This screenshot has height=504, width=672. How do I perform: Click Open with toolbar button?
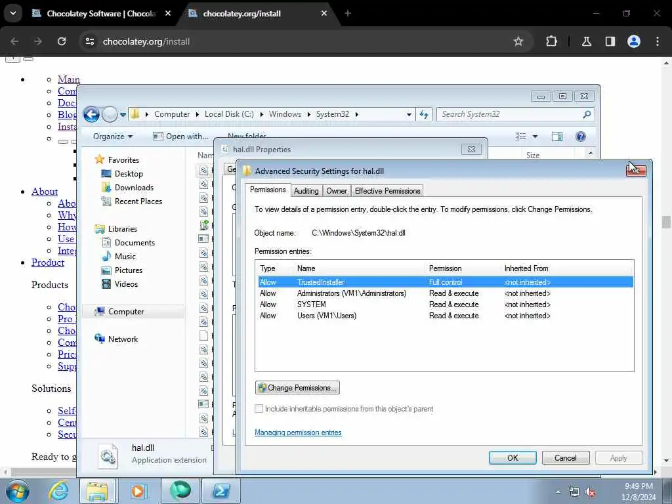(180, 136)
